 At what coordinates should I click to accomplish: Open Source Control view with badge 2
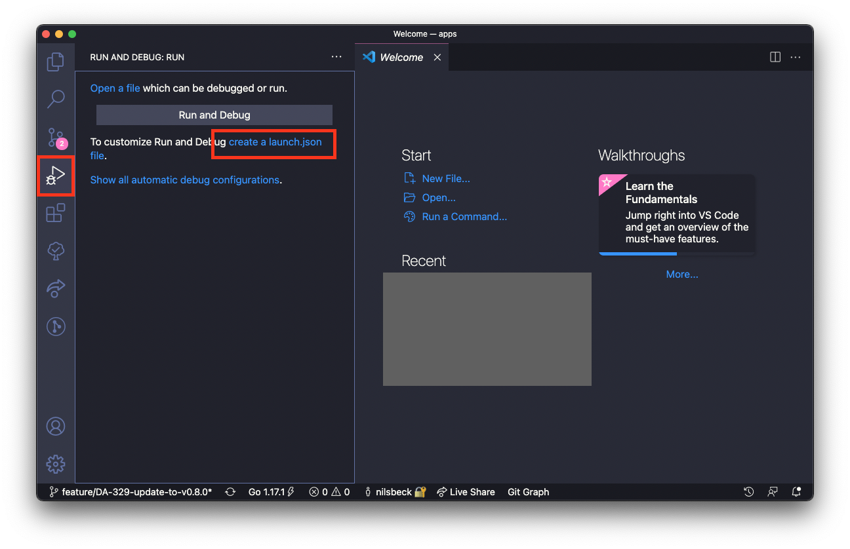pyautogui.click(x=56, y=138)
